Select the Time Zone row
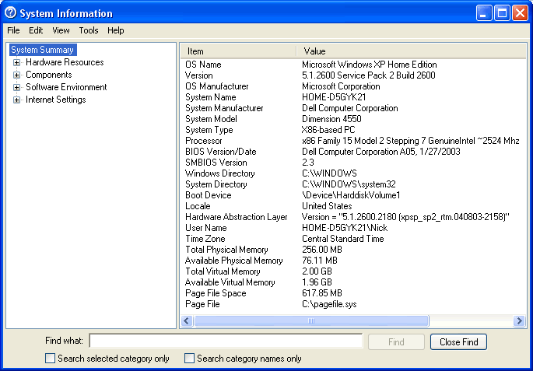The image size is (533, 371). point(353,239)
